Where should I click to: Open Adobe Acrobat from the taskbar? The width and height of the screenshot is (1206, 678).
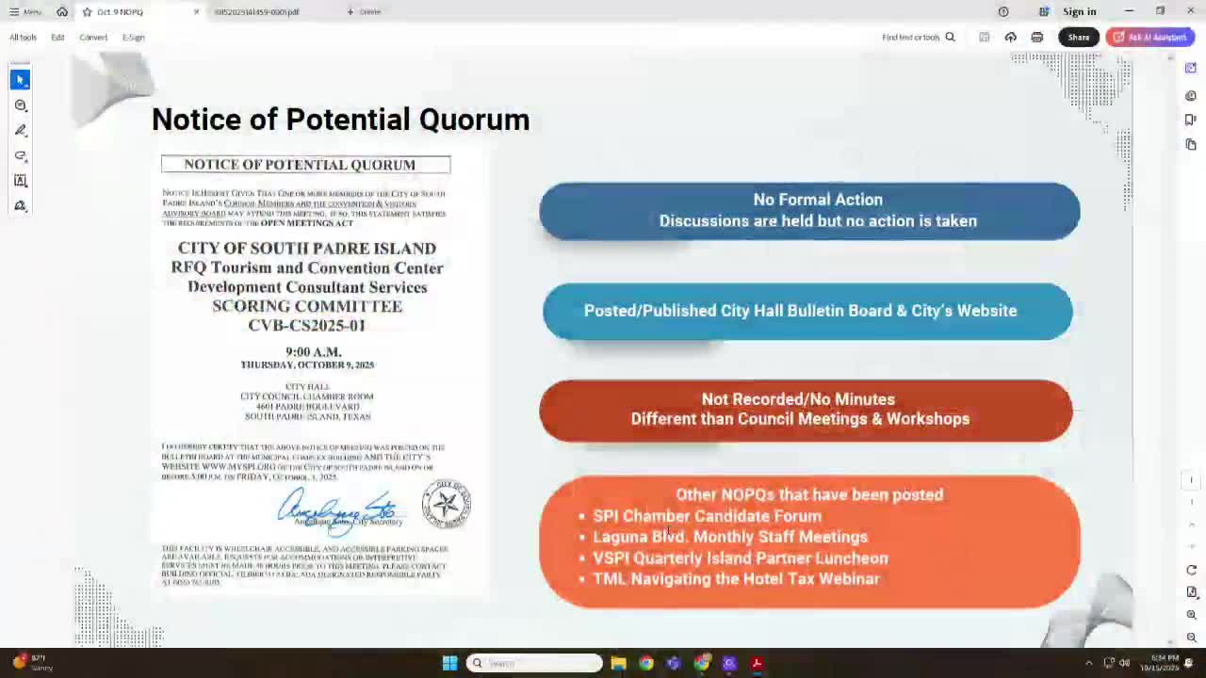point(757,663)
